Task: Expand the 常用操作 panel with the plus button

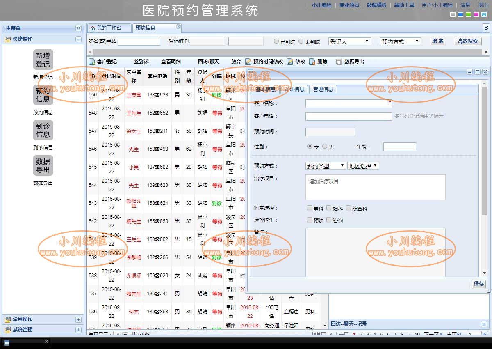Action: point(78,319)
